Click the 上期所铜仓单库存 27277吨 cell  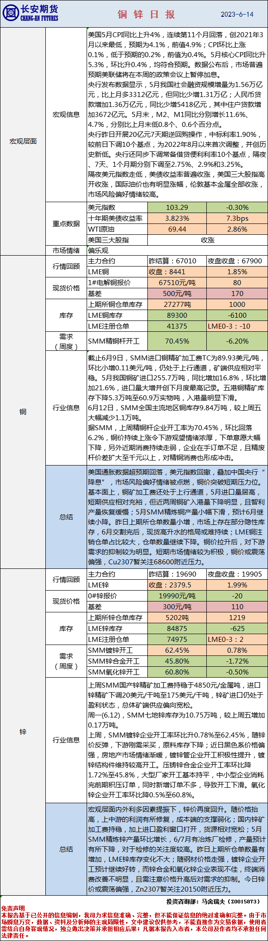pyautogui.click(x=177, y=305)
